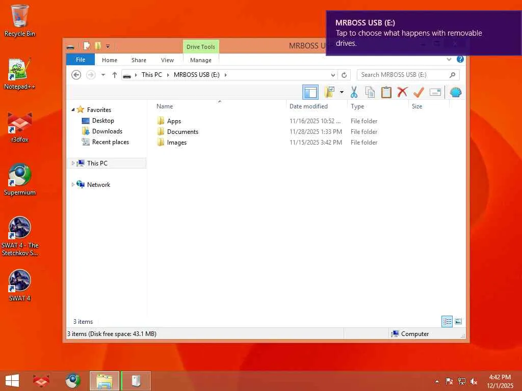This screenshot has height=391, width=522.
Task: Toggle the navigation pane layout icon
Action: [x=310, y=92]
